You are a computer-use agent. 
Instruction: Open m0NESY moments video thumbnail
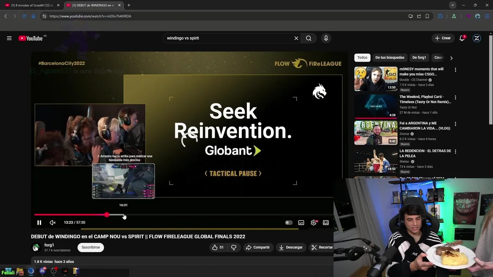(x=376, y=79)
